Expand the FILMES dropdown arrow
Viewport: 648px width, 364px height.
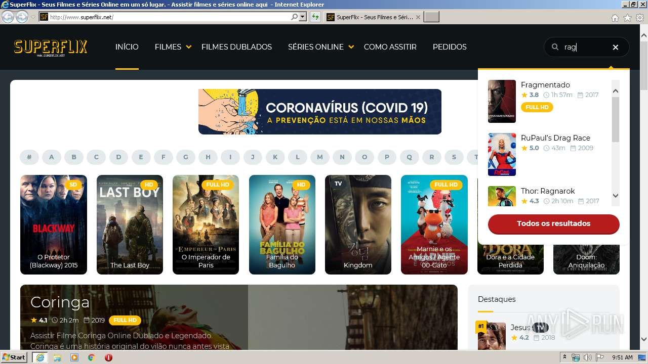(x=188, y=47)
